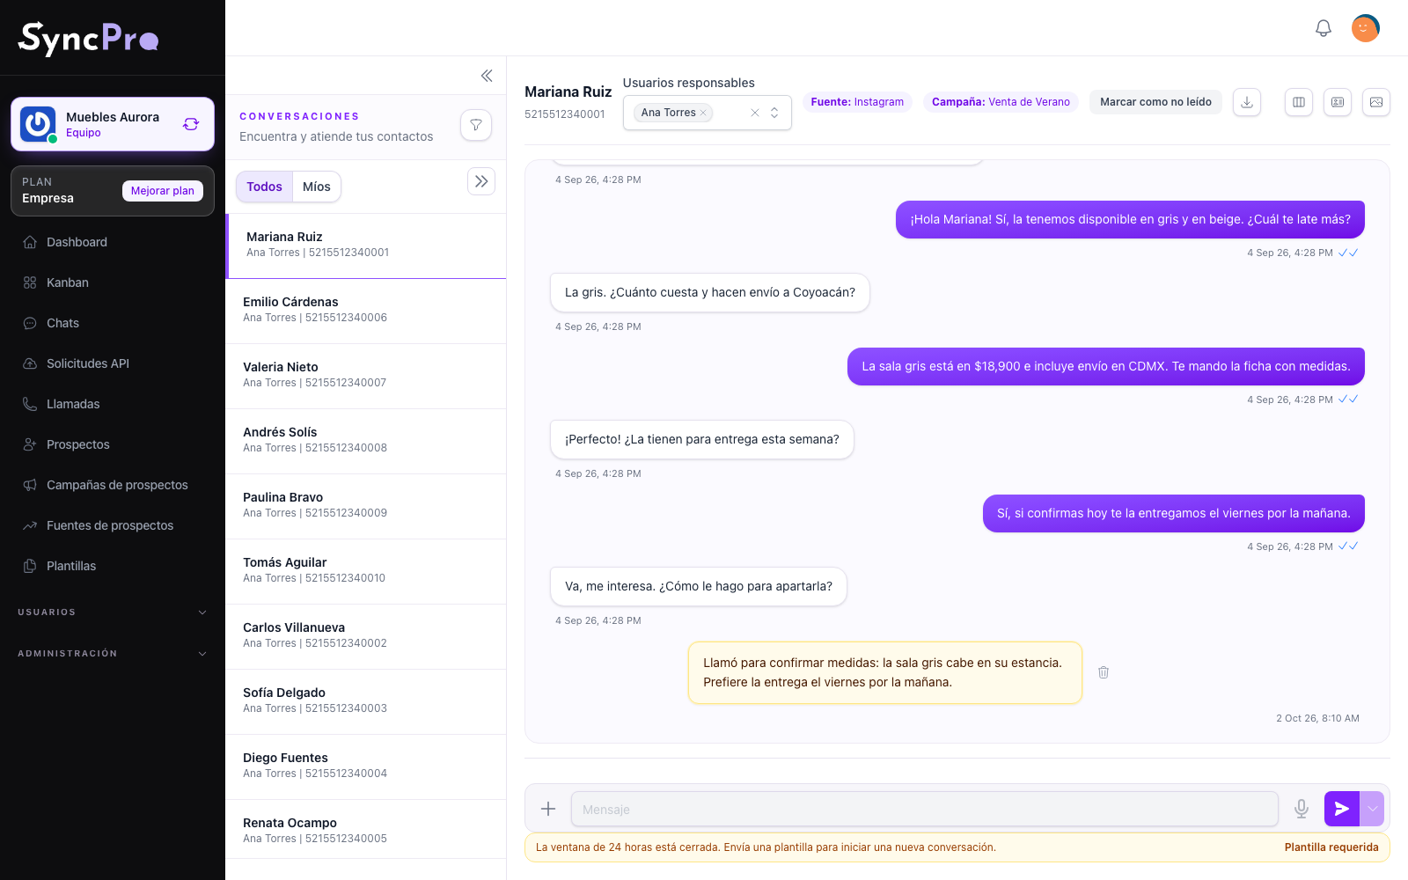
Task: Add an attachment with plus icon
Action: (x=548, y=809)
